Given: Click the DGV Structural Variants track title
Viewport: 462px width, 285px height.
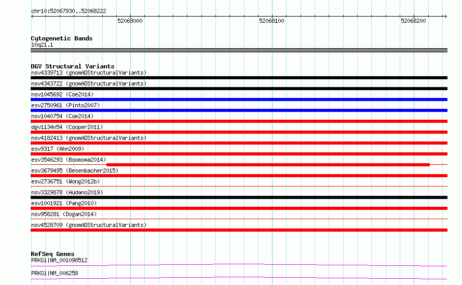Looking at the screenshot, I should pyautogui.click(x=73, y=66).
